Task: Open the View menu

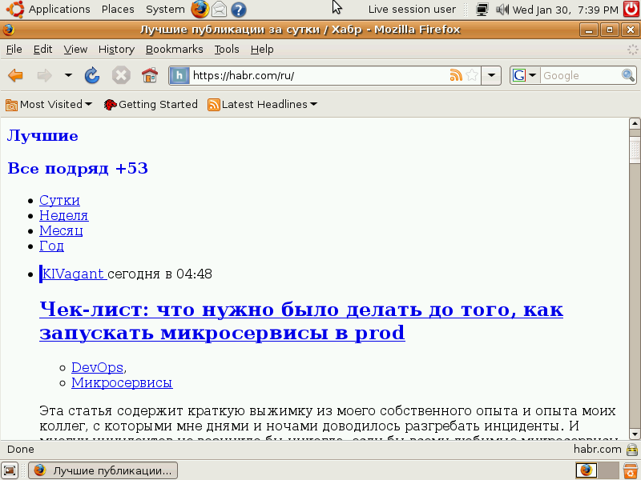Action: point(75,50)
